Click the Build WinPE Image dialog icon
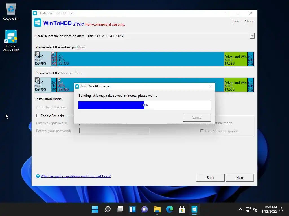Viewport: 289px width, 216px height. 77,86
